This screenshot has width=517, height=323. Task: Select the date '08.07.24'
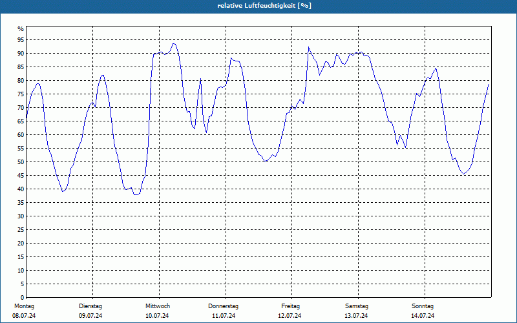click(x=24, y=316)
